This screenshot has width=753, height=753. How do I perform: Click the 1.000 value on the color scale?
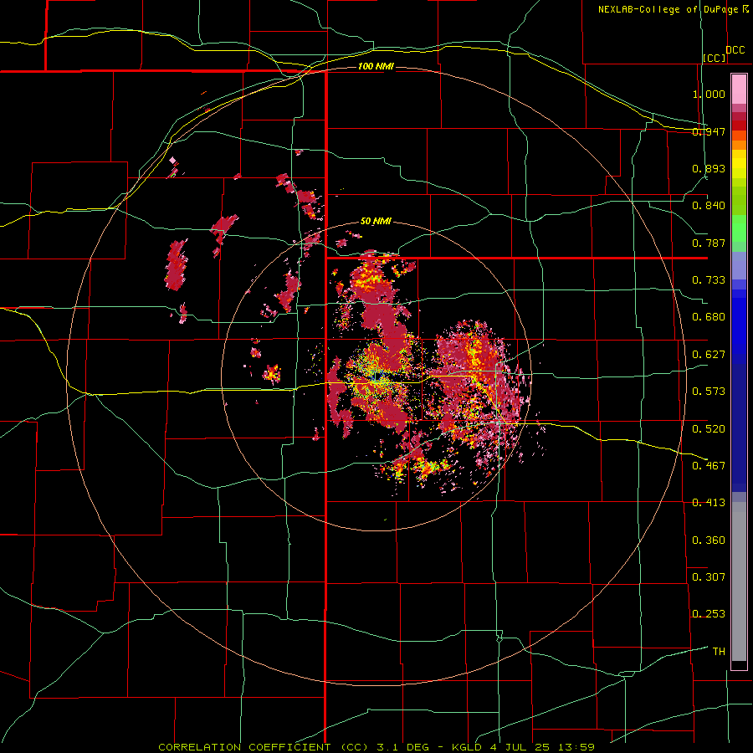(709, 94)
